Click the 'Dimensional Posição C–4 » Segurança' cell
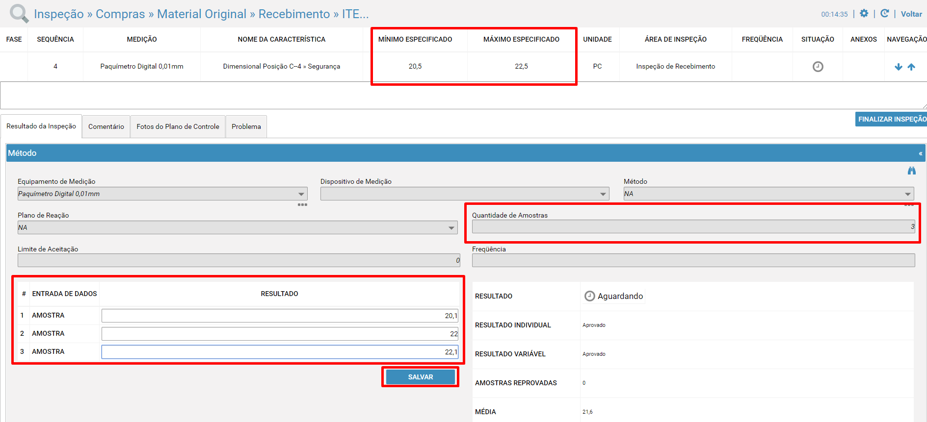The height and width of the screenshot is (422, 927). [282, 66]
